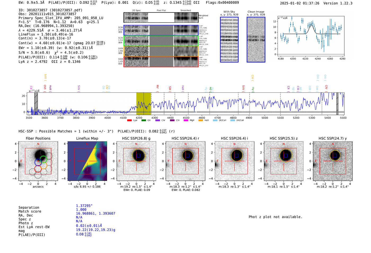The width and height of the screenshot is (371, 253).
Task: Click the red NV line marker label
Action: (157, 87)
